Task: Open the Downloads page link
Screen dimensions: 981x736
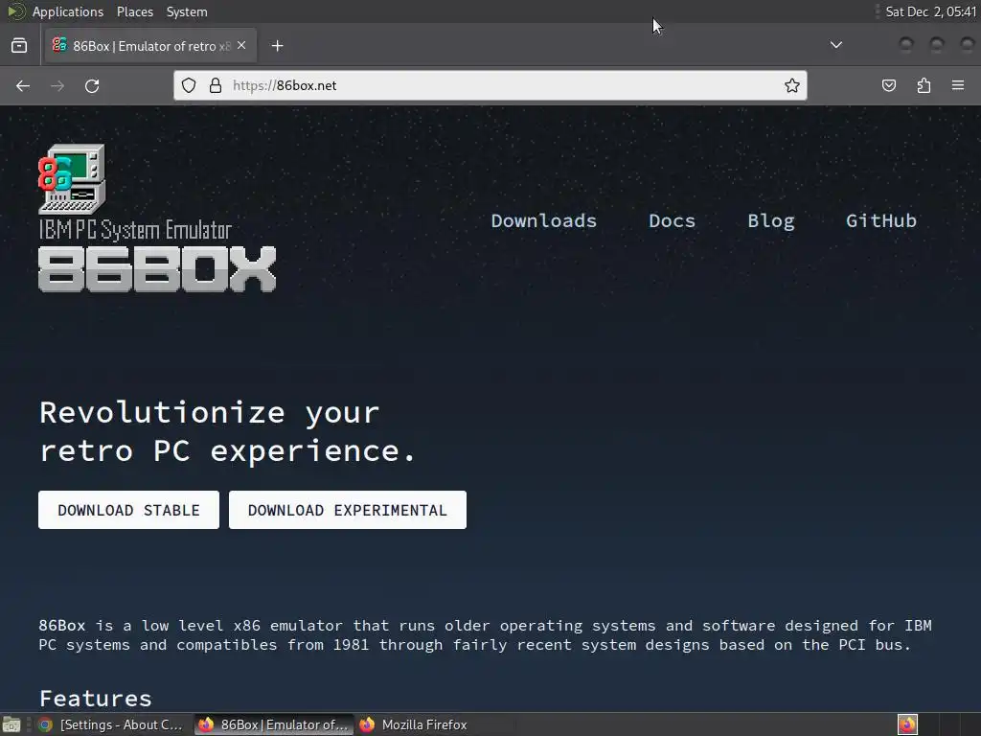Action: pyautogui.click(x=544, y=221)
